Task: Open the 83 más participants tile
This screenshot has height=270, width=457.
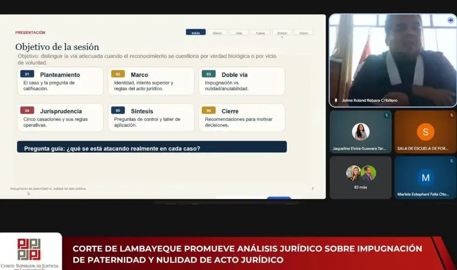Action: [x=361, y=178]
